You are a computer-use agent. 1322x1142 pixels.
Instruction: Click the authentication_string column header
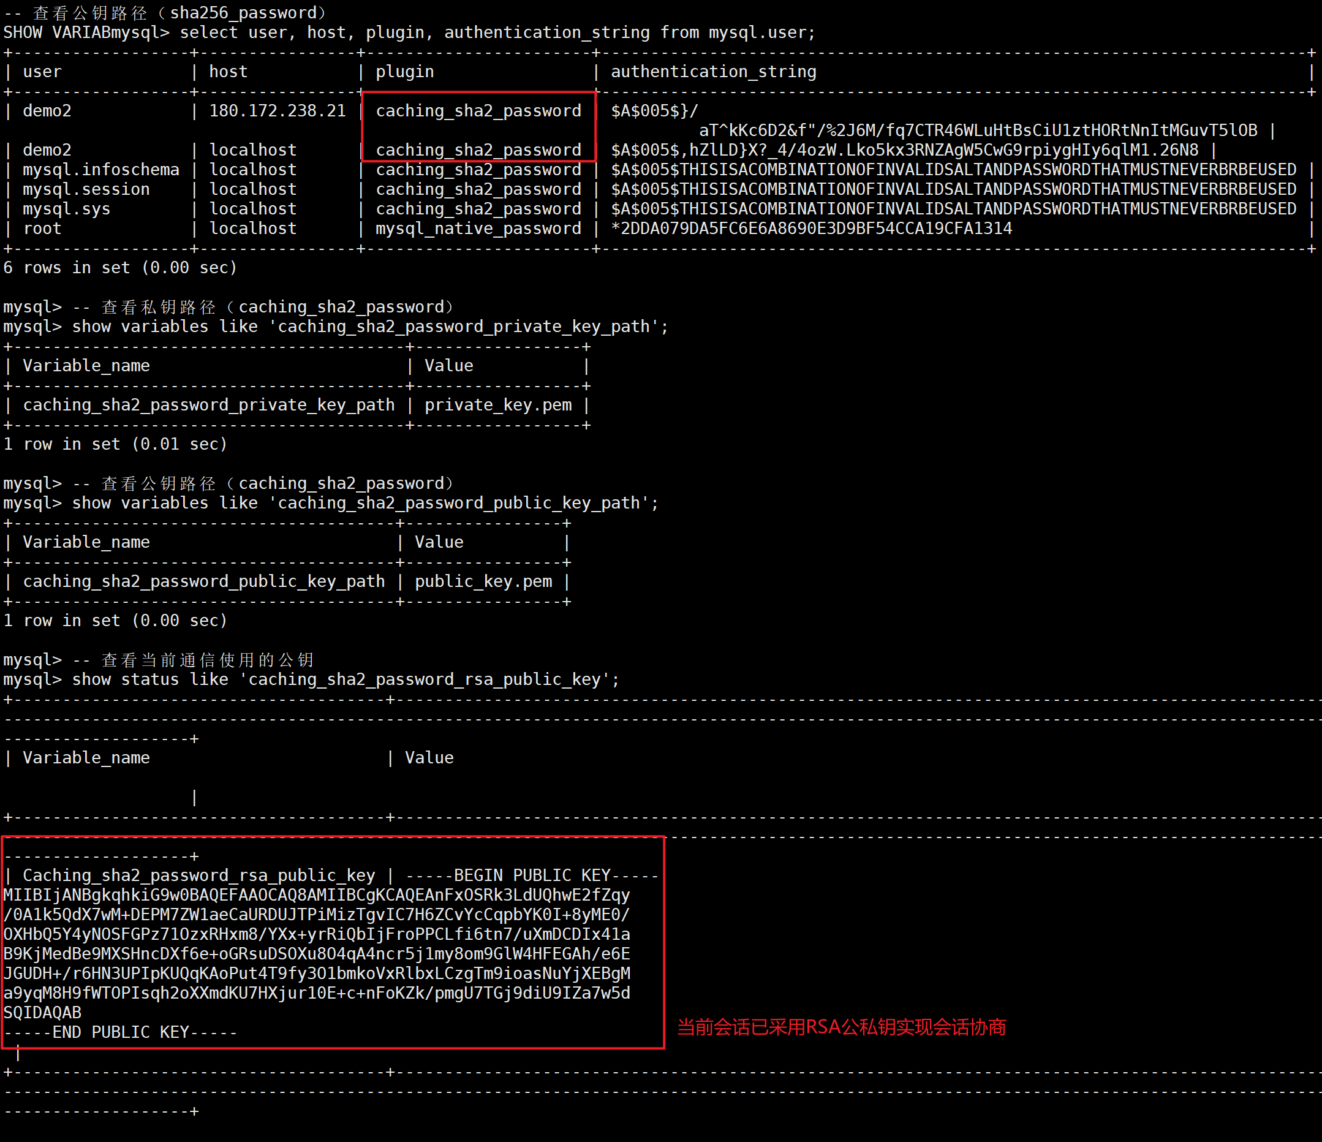click(x=712, y=72)
